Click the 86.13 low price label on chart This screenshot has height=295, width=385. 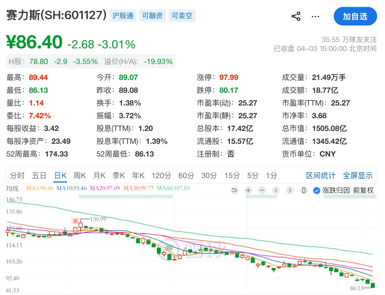(x=357, y=288)
